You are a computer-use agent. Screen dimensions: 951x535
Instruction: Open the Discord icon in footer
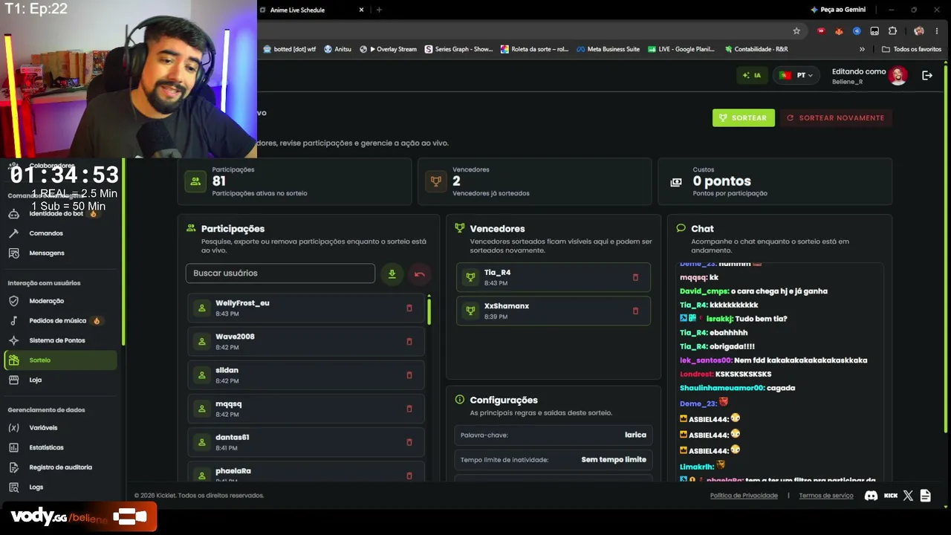[871, 496]
